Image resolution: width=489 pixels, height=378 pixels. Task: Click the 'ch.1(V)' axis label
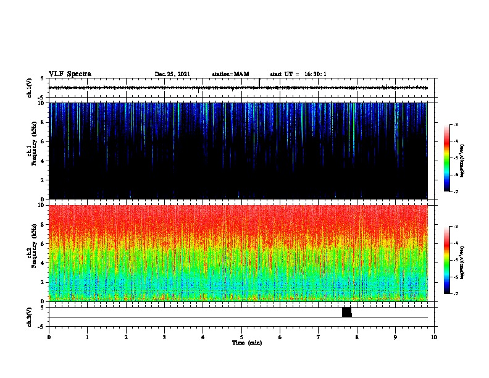pyautogui.click(x=29, y=88)
